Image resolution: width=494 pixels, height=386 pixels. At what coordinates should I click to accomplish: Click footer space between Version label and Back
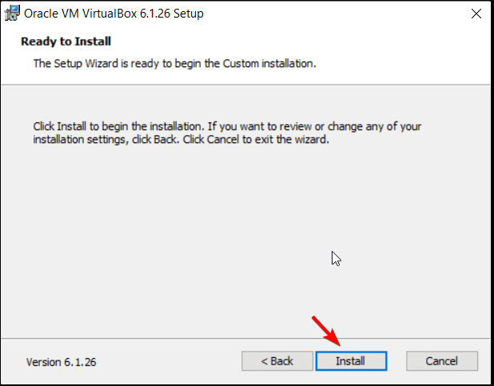[169, 361]
